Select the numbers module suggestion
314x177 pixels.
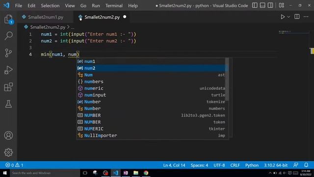(x=151, y=82)
